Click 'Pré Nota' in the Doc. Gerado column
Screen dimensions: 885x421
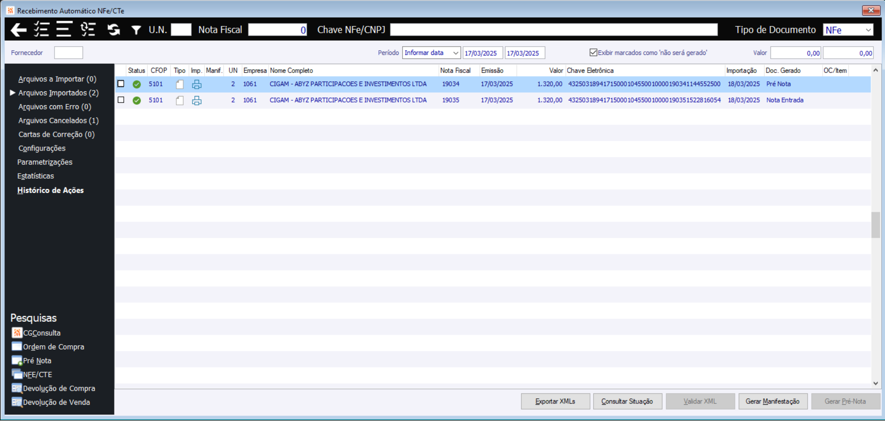coord(778,84)
